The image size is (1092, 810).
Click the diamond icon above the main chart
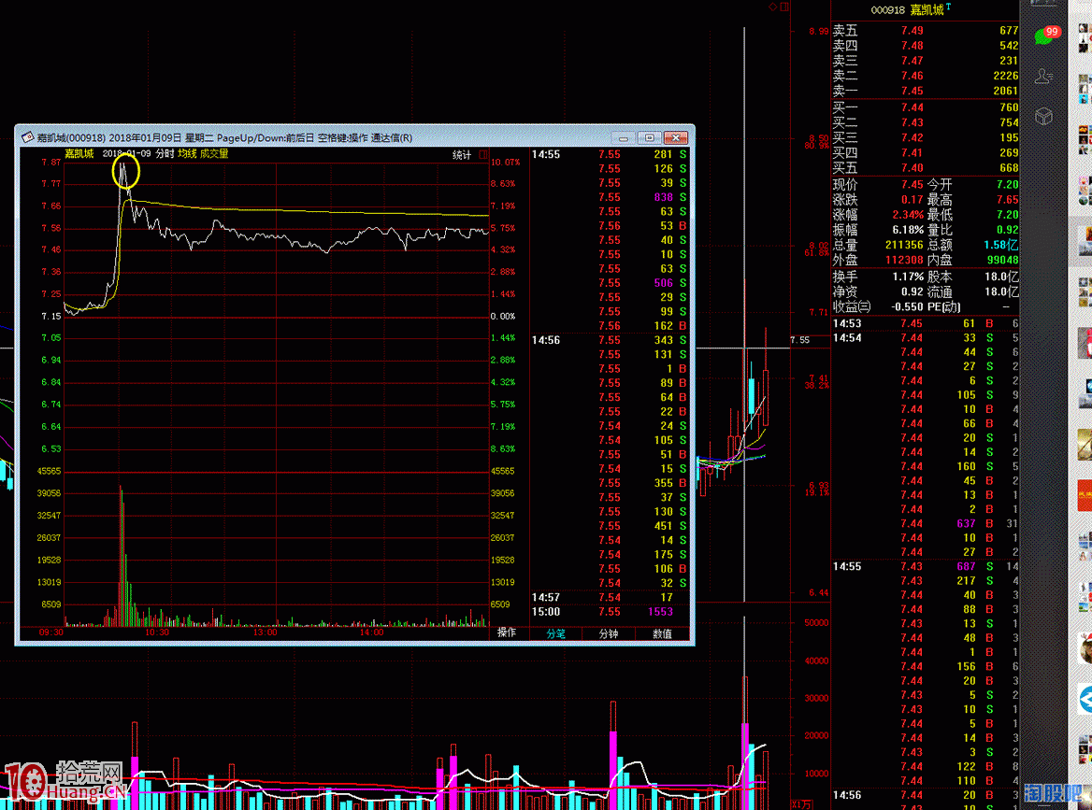[x=773, y=7]
